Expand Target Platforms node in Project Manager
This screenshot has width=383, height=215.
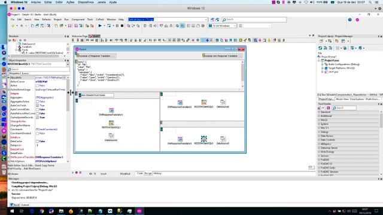point(323,68)
